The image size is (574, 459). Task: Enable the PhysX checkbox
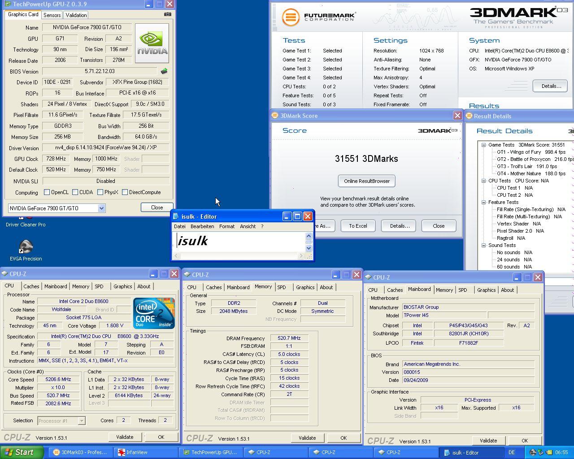pyautogui.click(x=100, y=192)
